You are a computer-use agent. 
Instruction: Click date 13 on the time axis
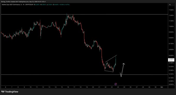click(49, 87)
